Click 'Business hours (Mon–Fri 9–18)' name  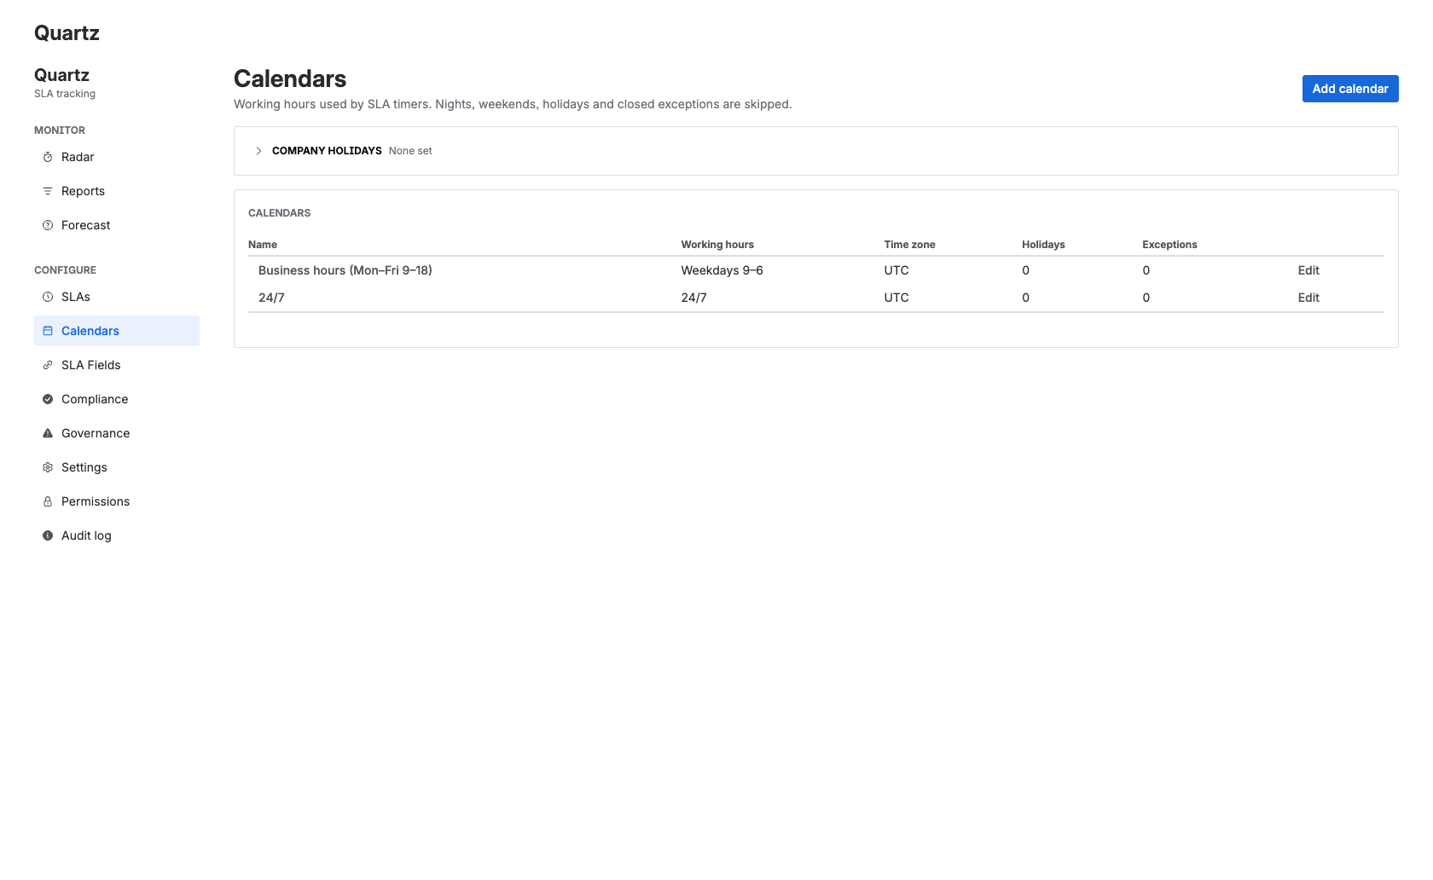pos(345,270)
